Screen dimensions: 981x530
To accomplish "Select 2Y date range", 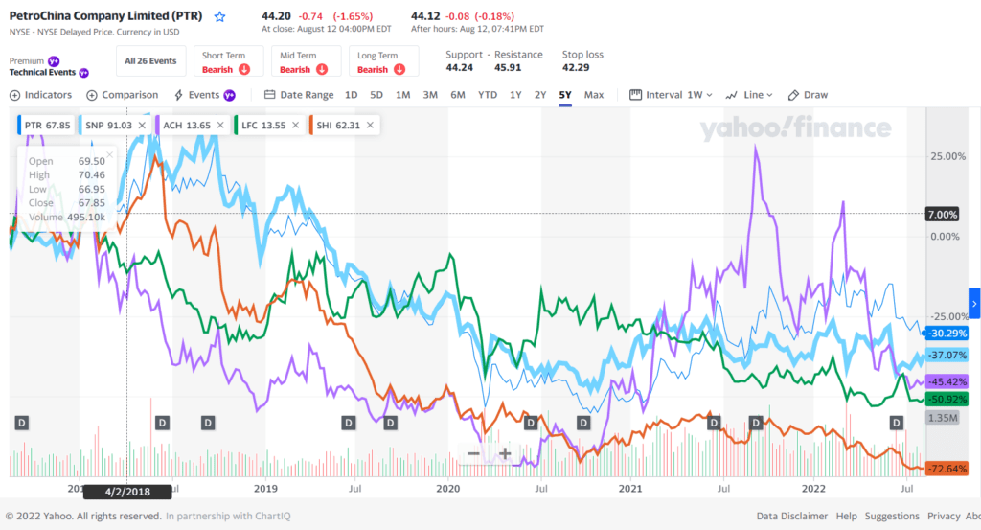I will point(540,95).
